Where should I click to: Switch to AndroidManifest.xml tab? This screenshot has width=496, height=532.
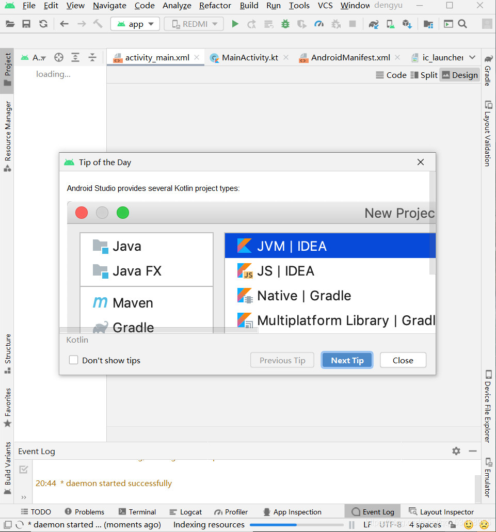pyautogui.click(x=350, y=57)
